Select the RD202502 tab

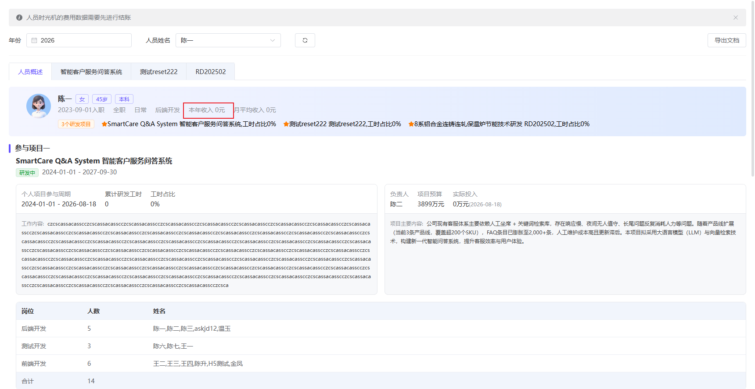(211, 72)
